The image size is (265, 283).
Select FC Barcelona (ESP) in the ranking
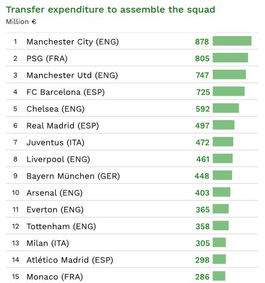[x=65, y=93]
